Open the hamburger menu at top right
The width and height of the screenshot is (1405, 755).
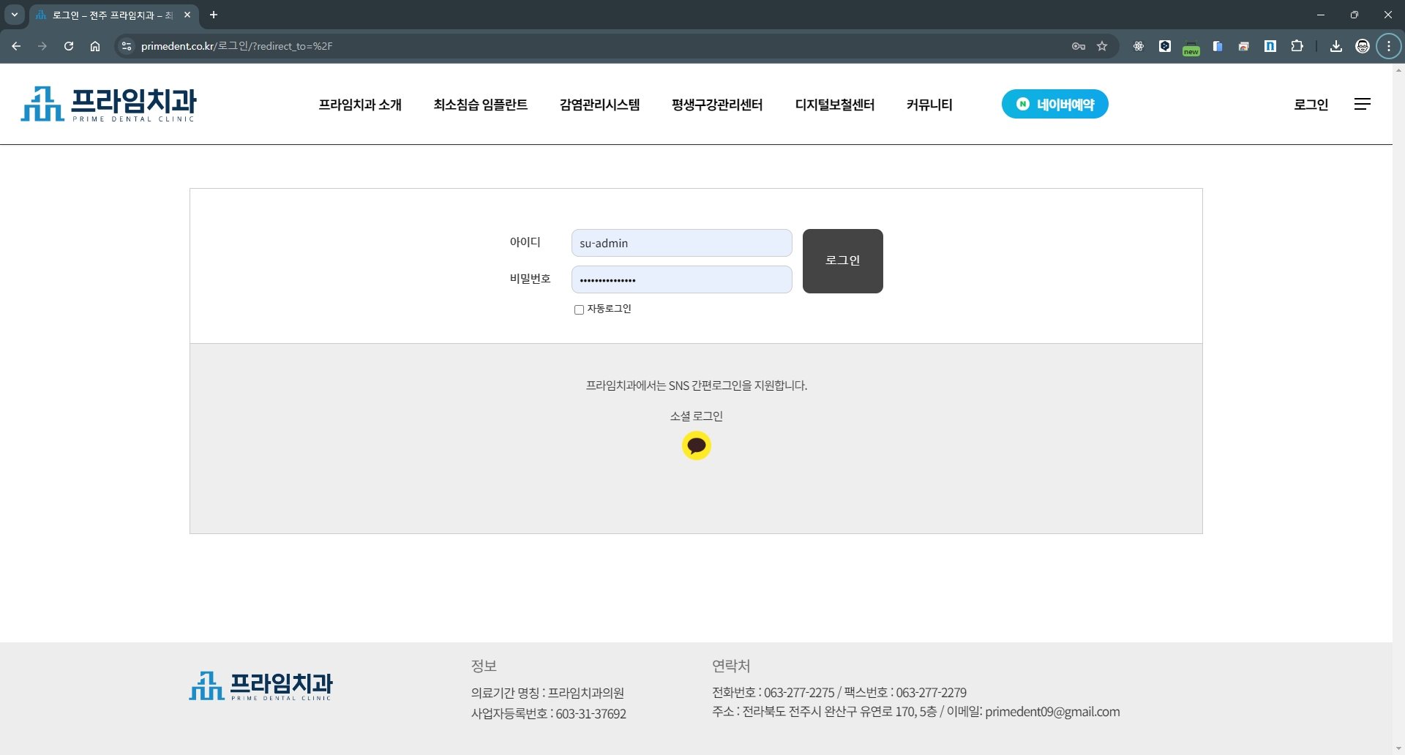tap(1363, 104)
